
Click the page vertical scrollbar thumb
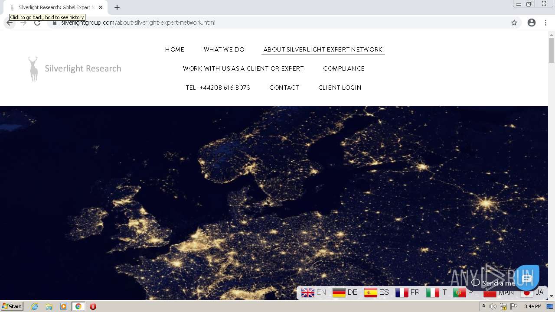(552, 50)
